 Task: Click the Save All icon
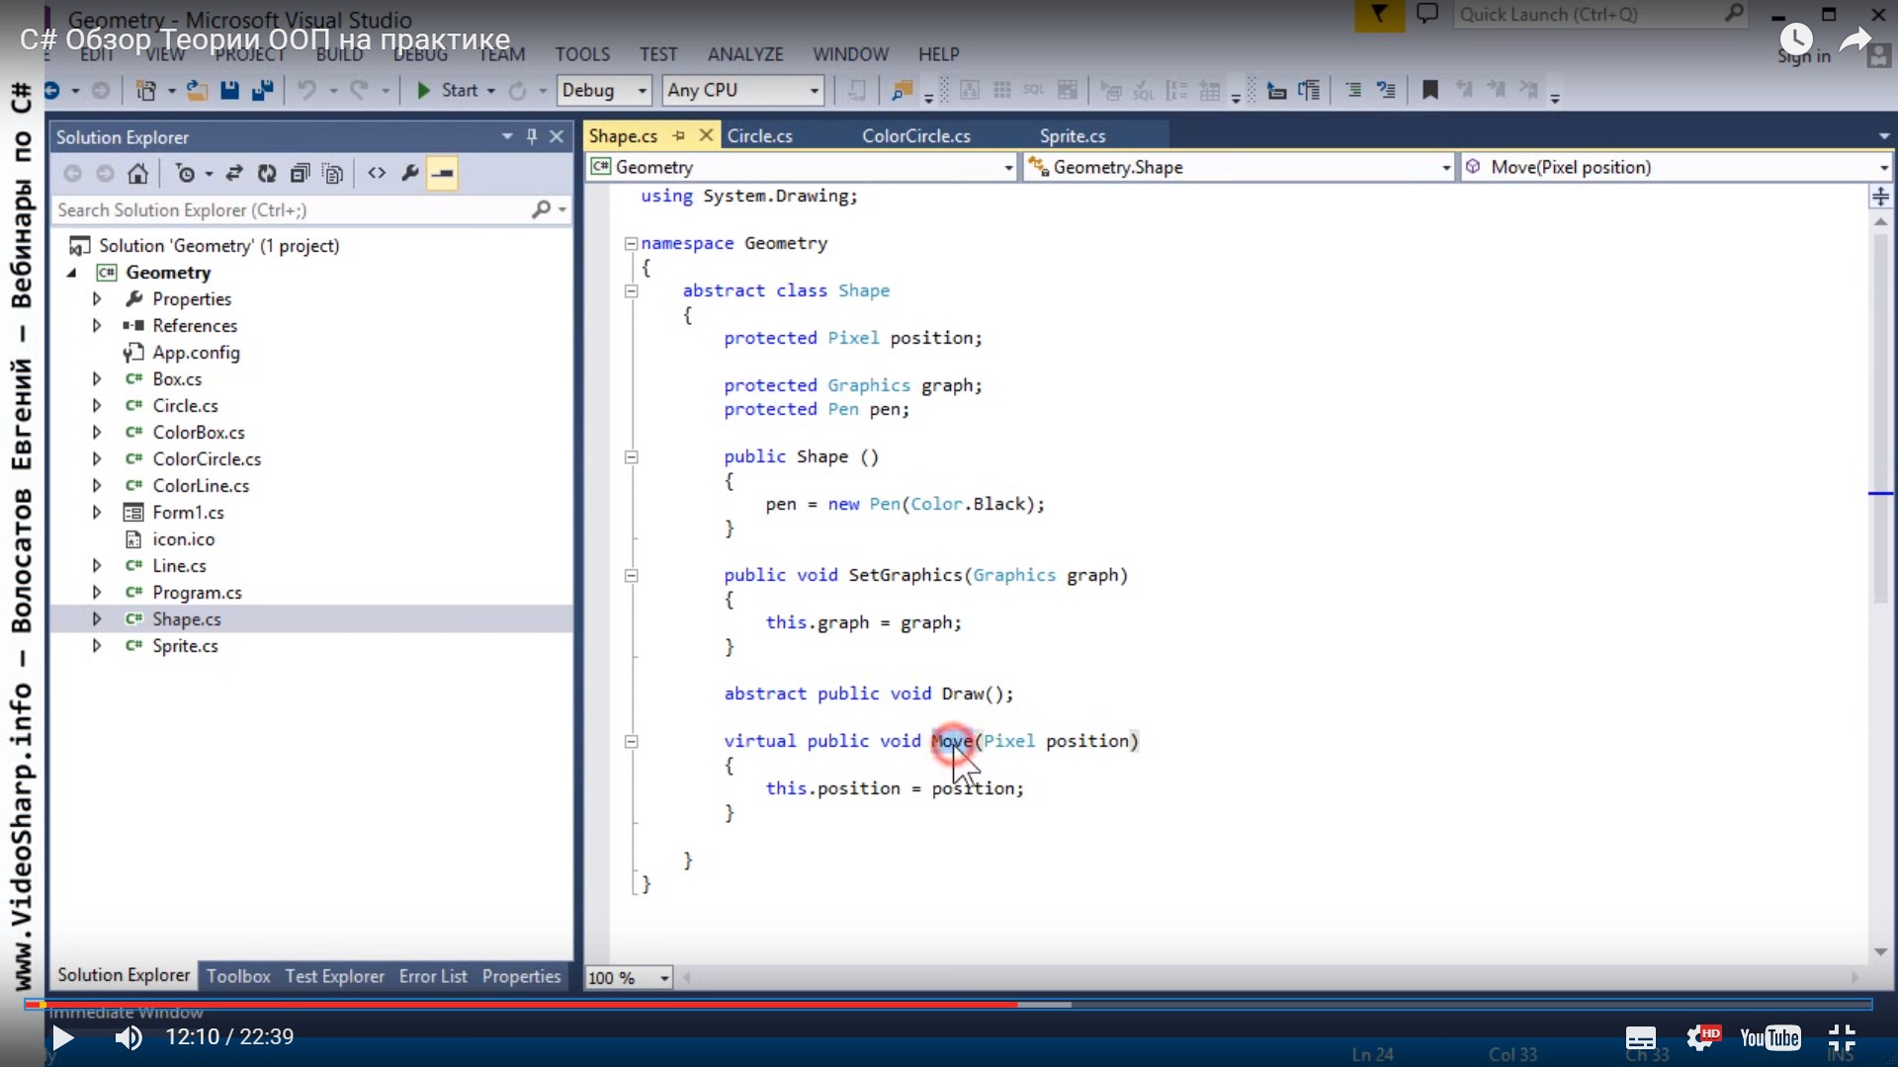pos(262,90)
